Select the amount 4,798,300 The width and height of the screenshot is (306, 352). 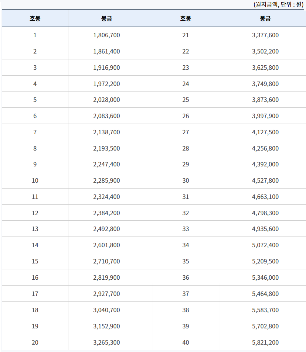point(265,213)
